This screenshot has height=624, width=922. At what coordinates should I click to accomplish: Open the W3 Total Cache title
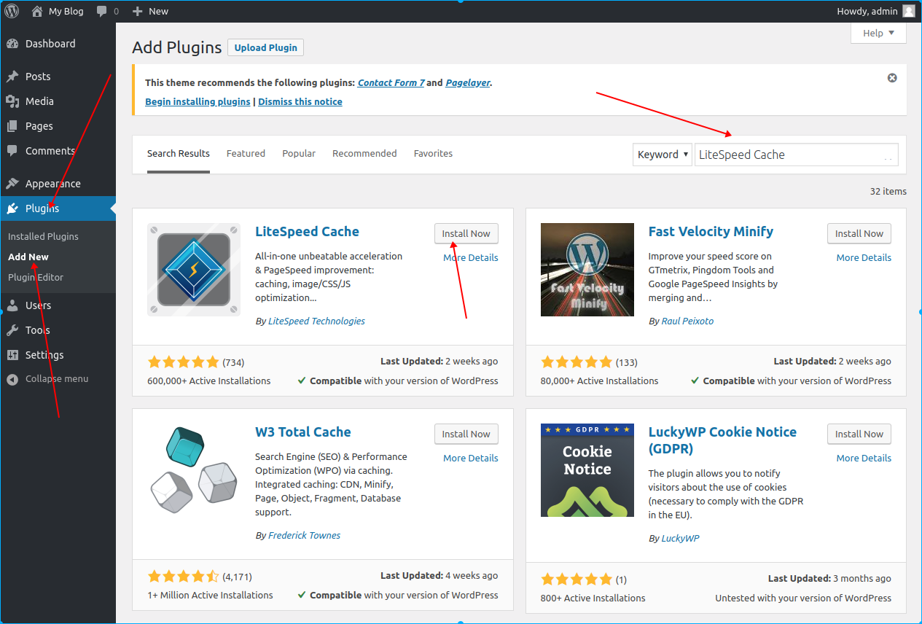[x=303, y=432]
